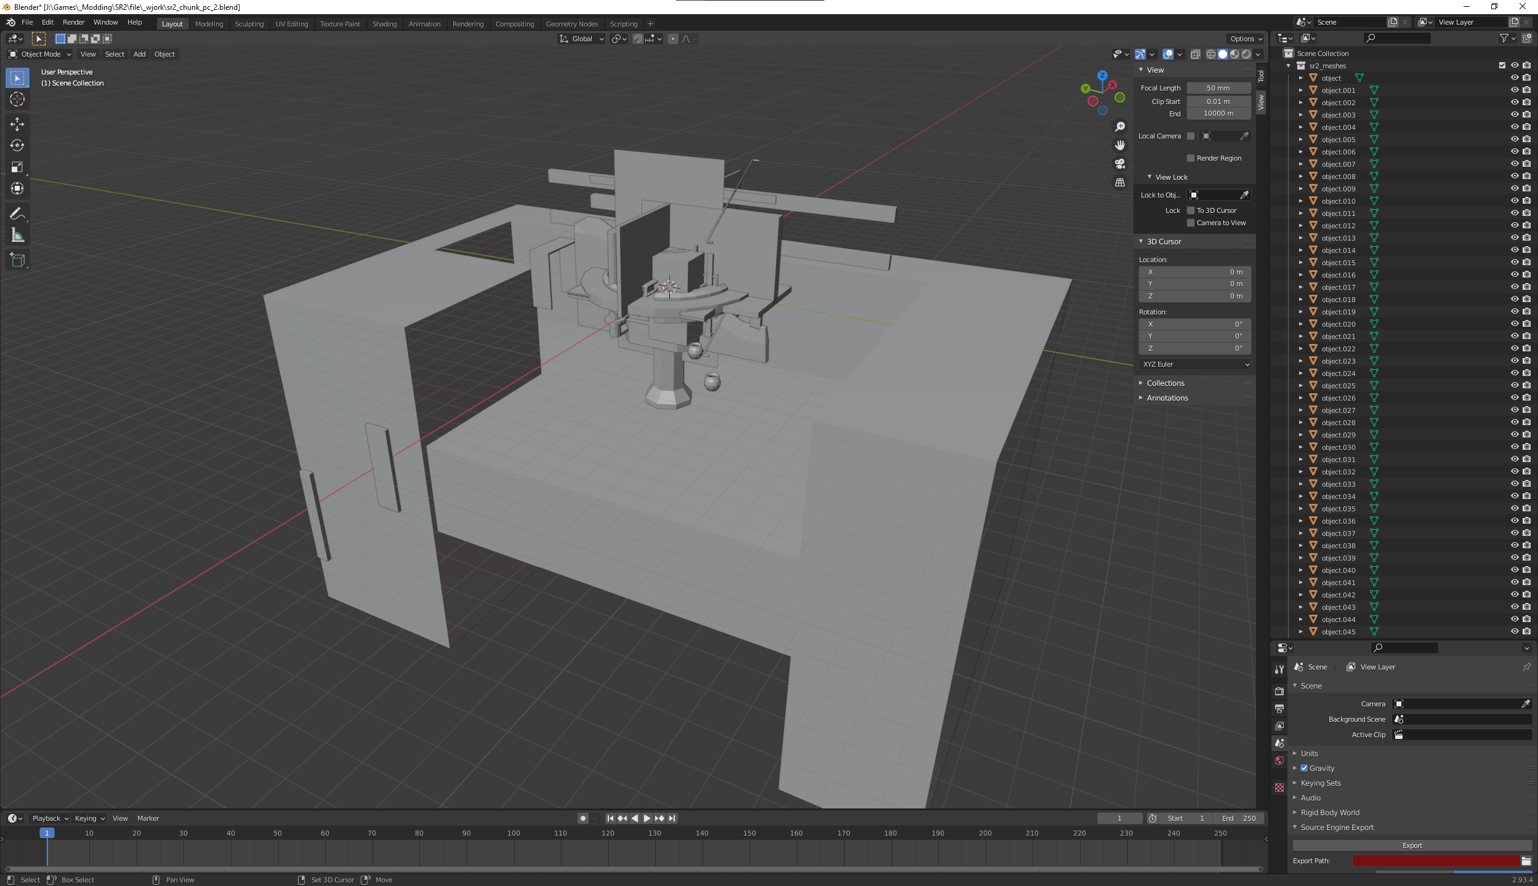Click the outliner search field

[x=1398, y=38]
